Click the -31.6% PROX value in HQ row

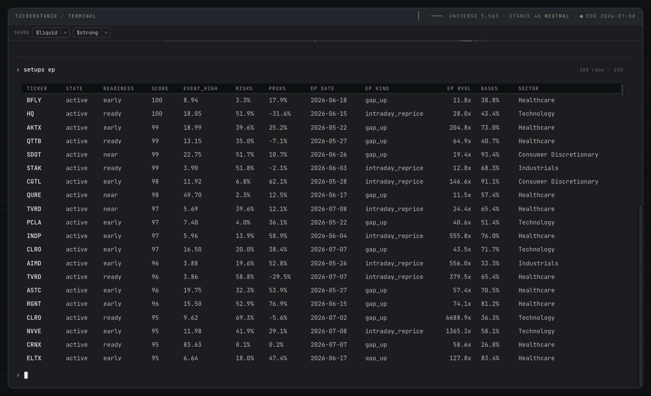(279, 114)
